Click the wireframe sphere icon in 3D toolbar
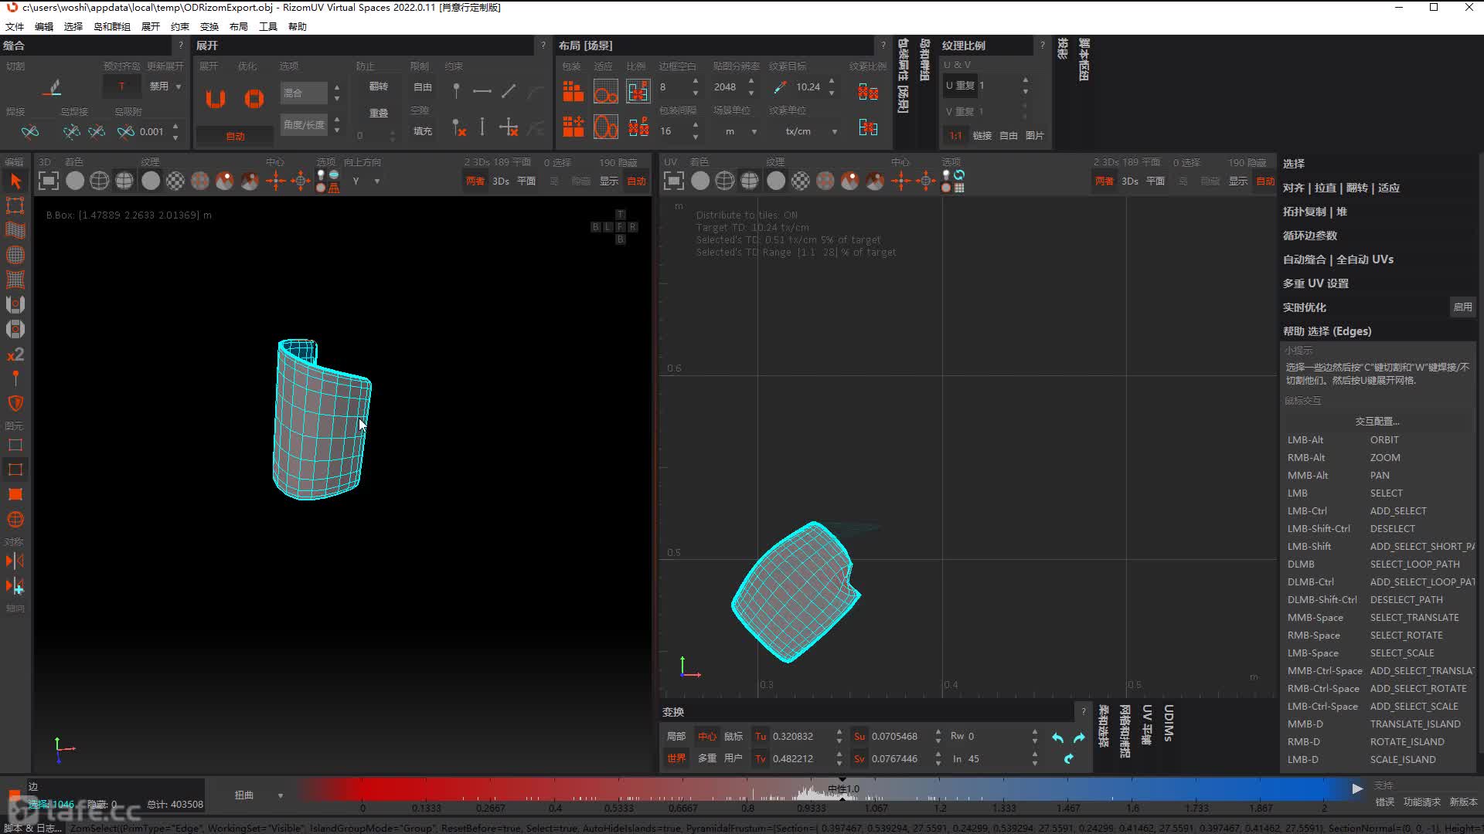The image size is (1484, 834). coord(100,181)
